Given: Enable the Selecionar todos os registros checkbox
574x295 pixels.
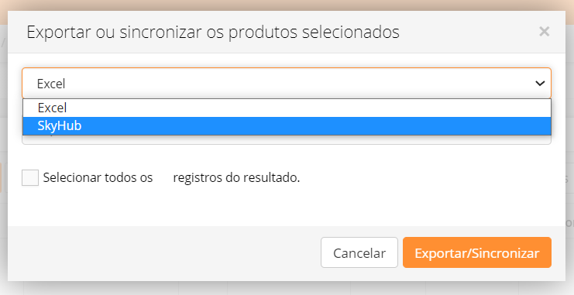Looking at the screenshot, I should click(30, 177).
